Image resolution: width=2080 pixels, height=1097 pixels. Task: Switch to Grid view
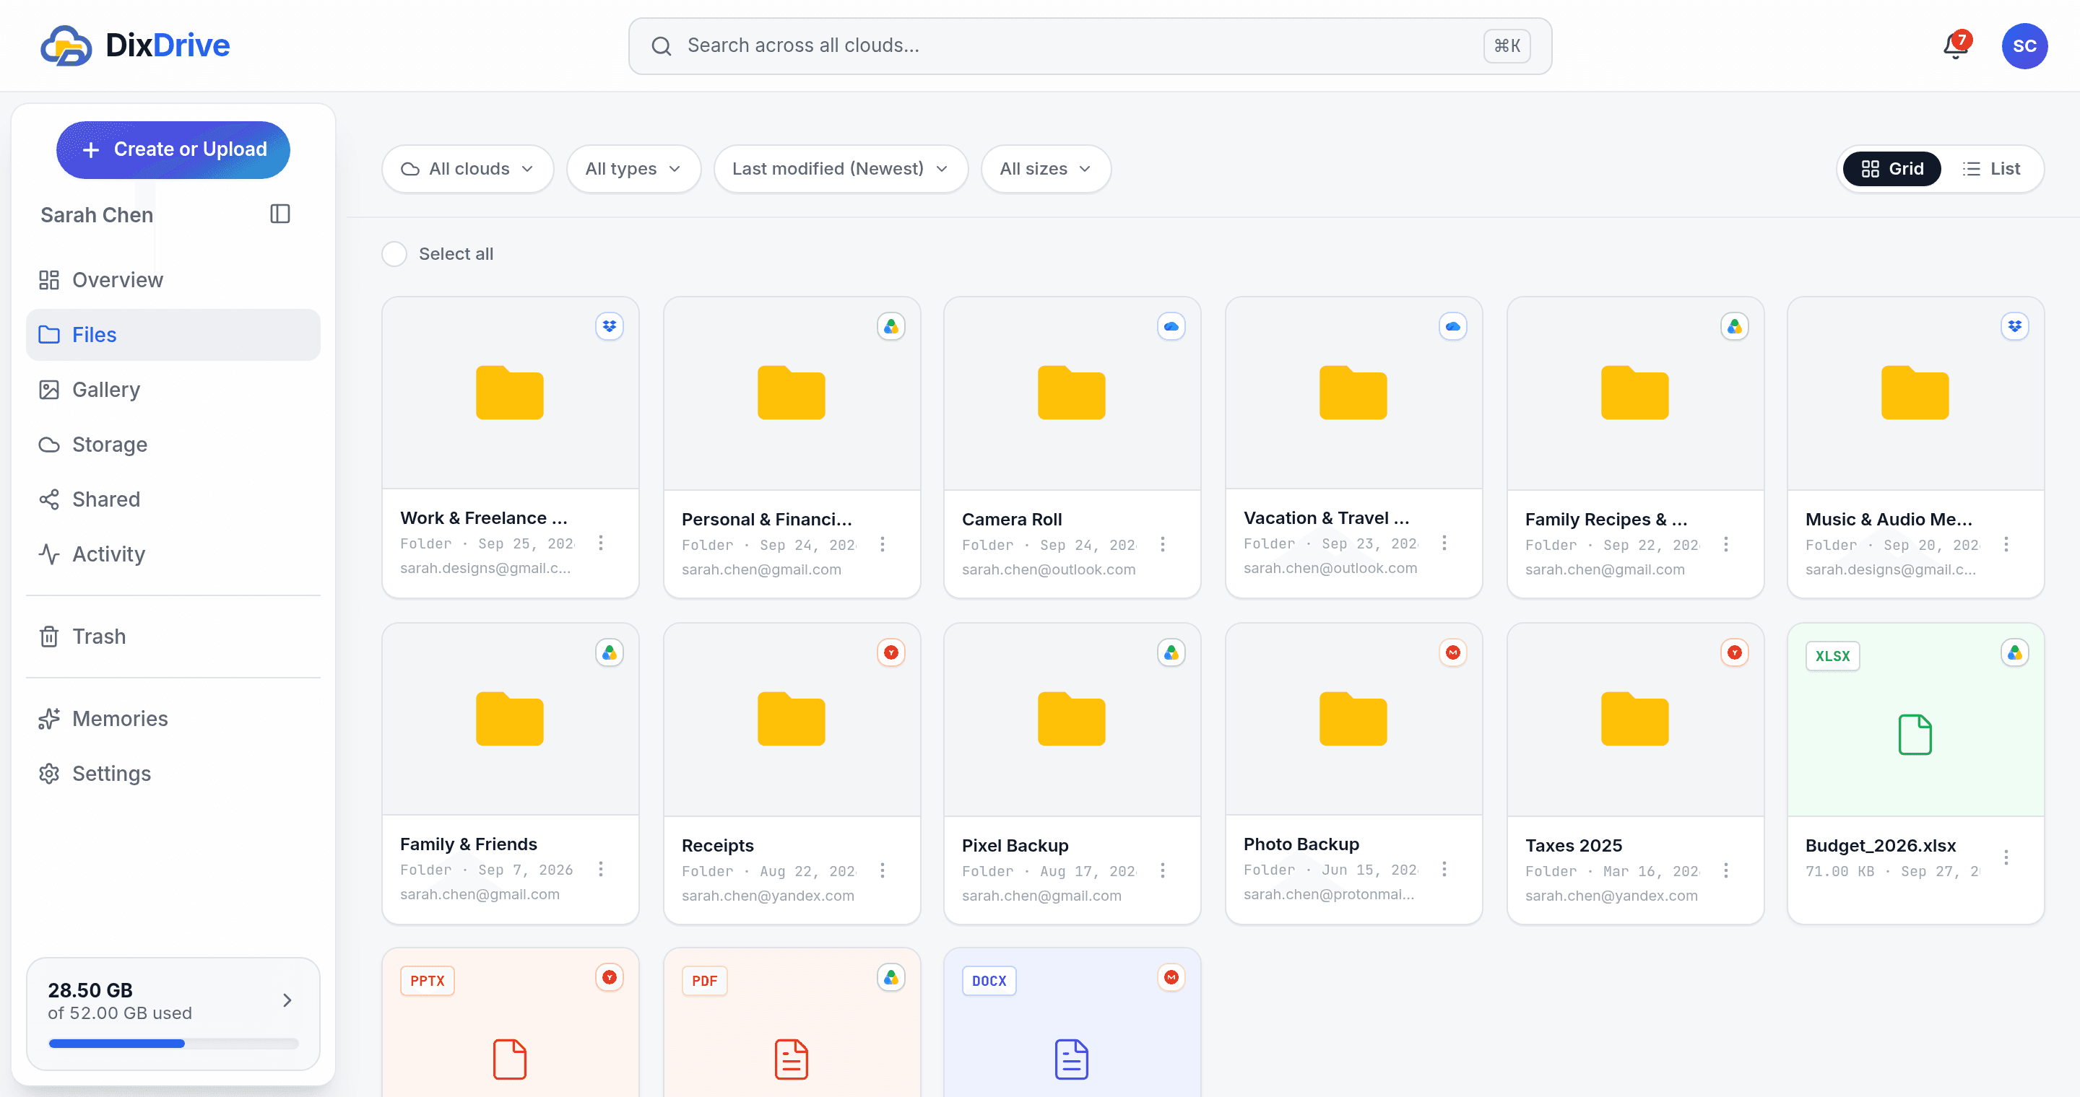coord(1892,169)
